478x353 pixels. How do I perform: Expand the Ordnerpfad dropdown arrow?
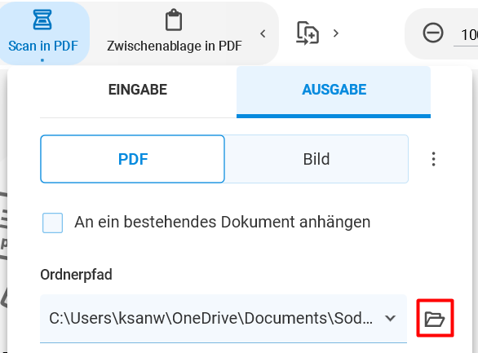pyautogui.click(x=390, y=319)
